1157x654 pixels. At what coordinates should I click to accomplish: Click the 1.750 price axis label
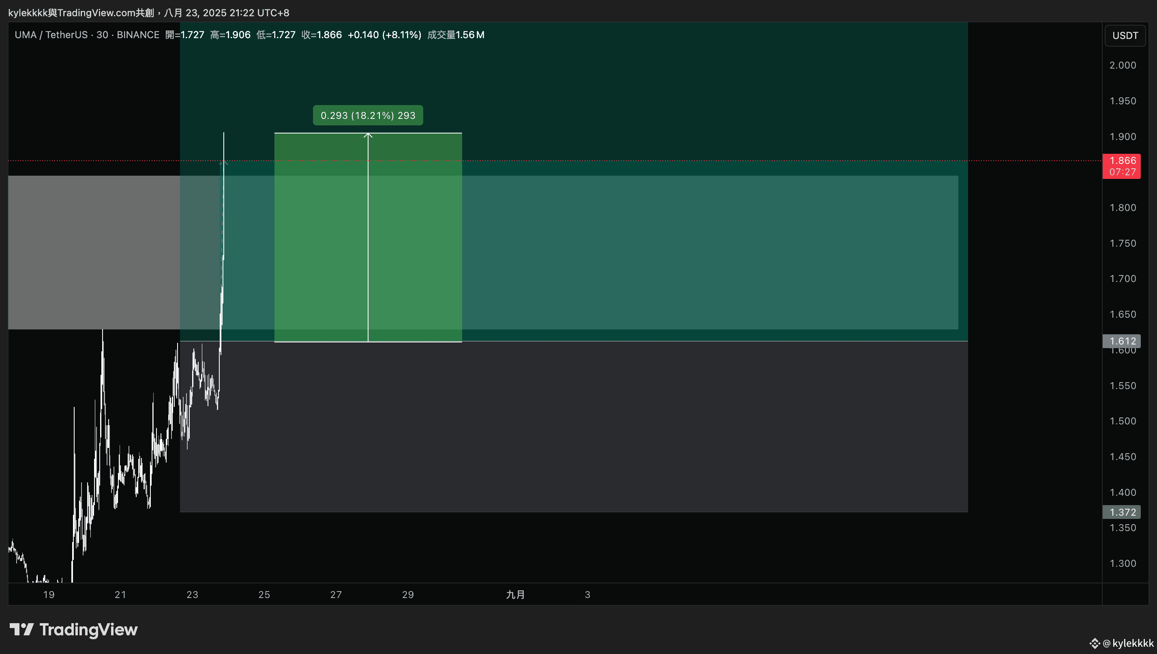pyautogui.click(x=1123, y=243)
